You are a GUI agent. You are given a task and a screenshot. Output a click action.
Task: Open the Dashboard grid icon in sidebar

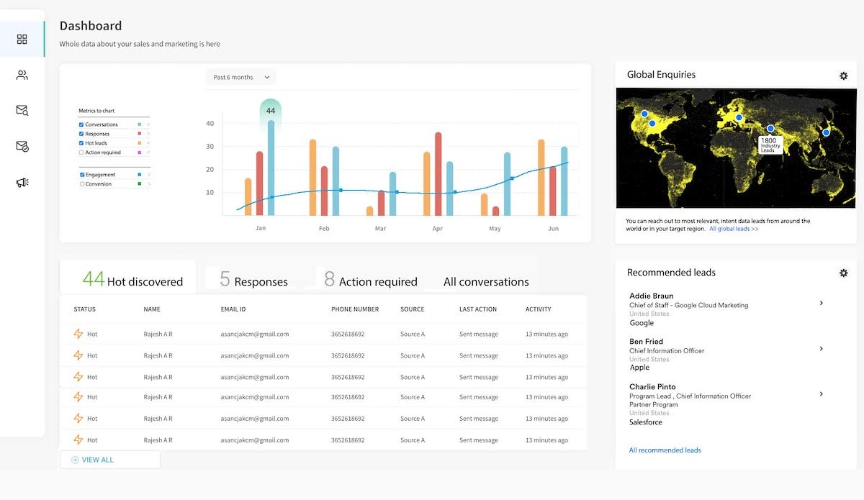(x=22, y=40)
